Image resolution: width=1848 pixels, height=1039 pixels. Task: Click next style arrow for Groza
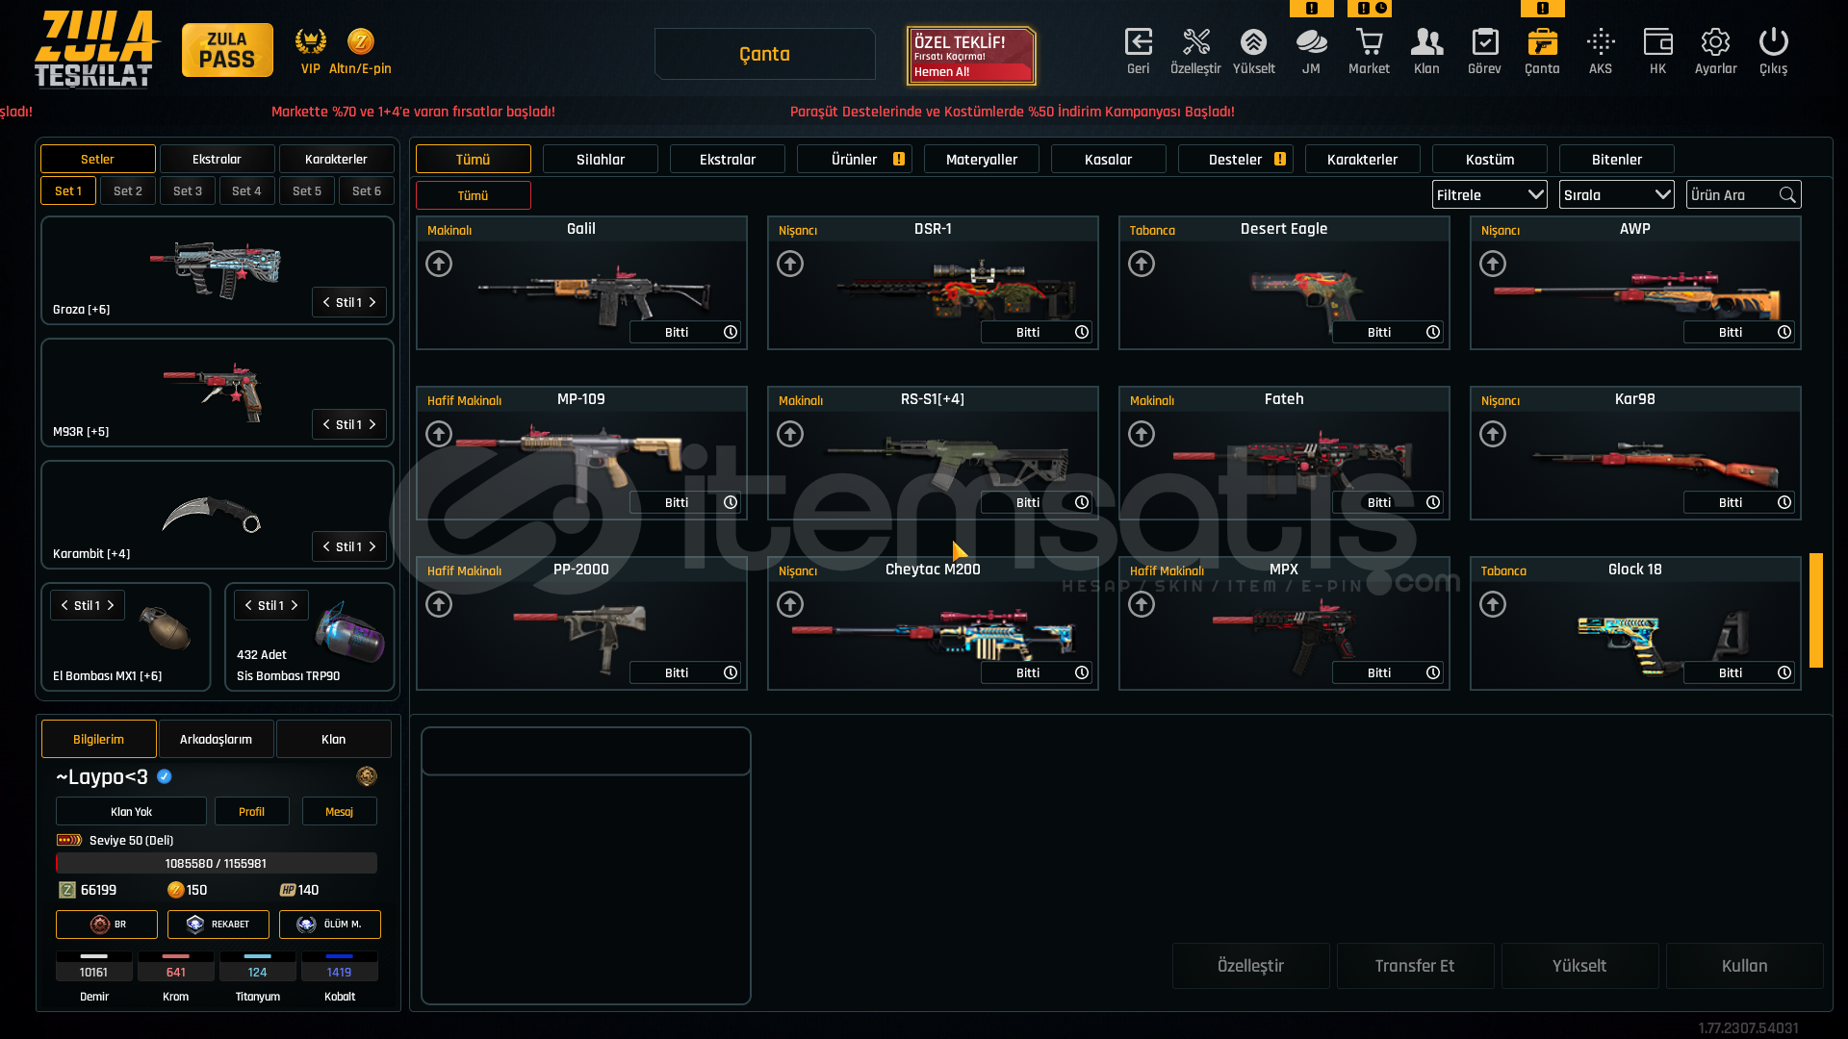(x=372, y=302)
